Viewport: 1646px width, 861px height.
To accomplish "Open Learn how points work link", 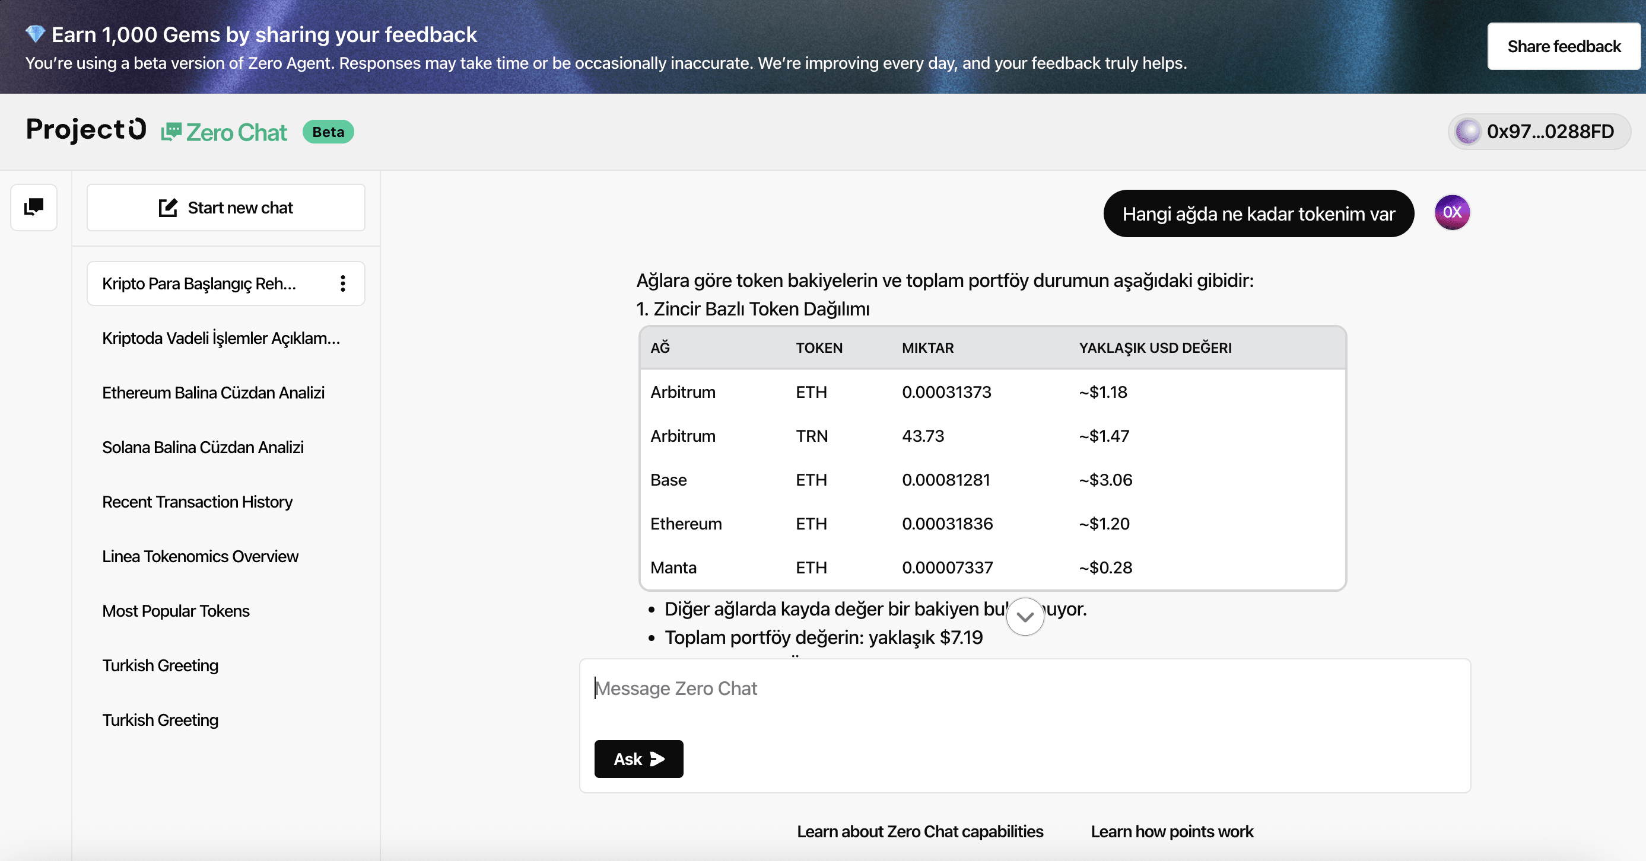I will pyautogui.click(x=1172, y=831).
